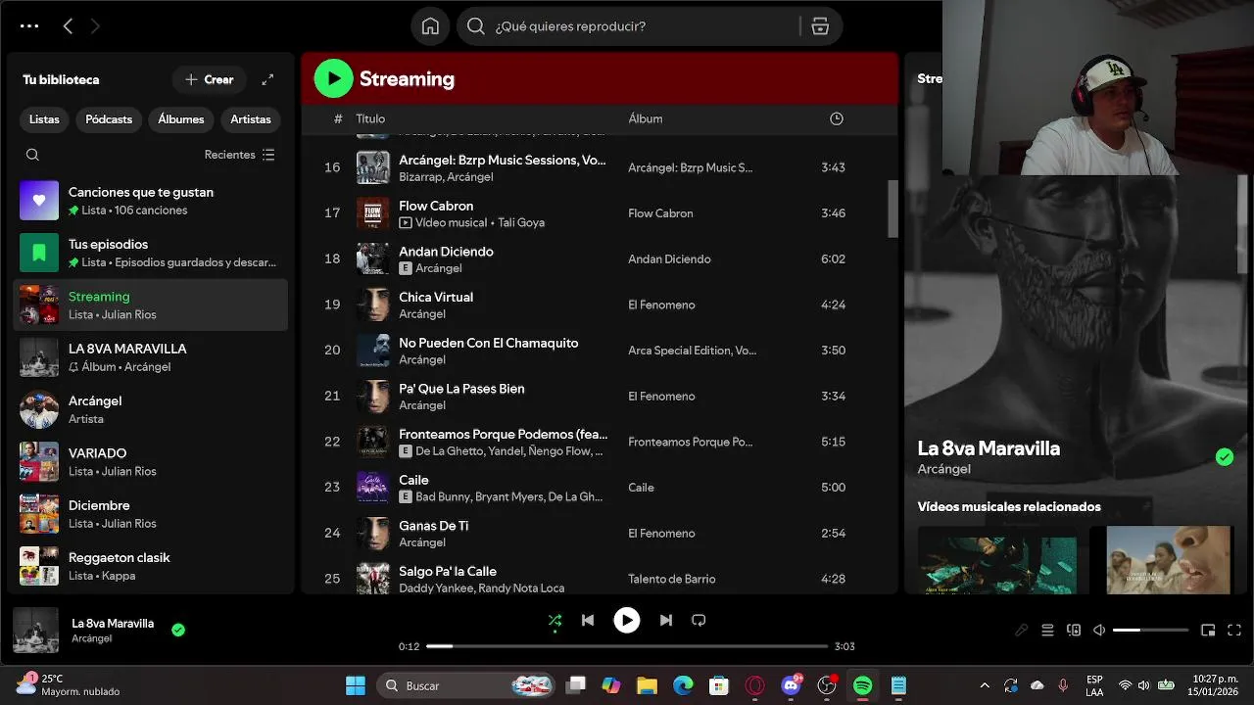Open the lyrics microphone icon
This screenshot has width=1254, height=705.
[x=1021, y=631]
